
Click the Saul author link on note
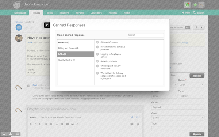coord(35,85)
